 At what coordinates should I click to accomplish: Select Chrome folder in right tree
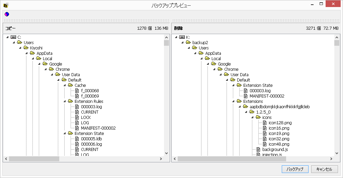tap(231, 69)
